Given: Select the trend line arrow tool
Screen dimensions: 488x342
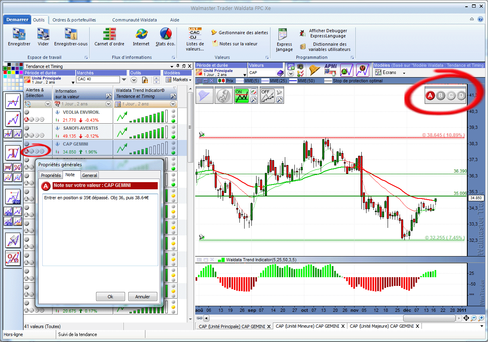Looking at the screenshot, I should [13, 119].
